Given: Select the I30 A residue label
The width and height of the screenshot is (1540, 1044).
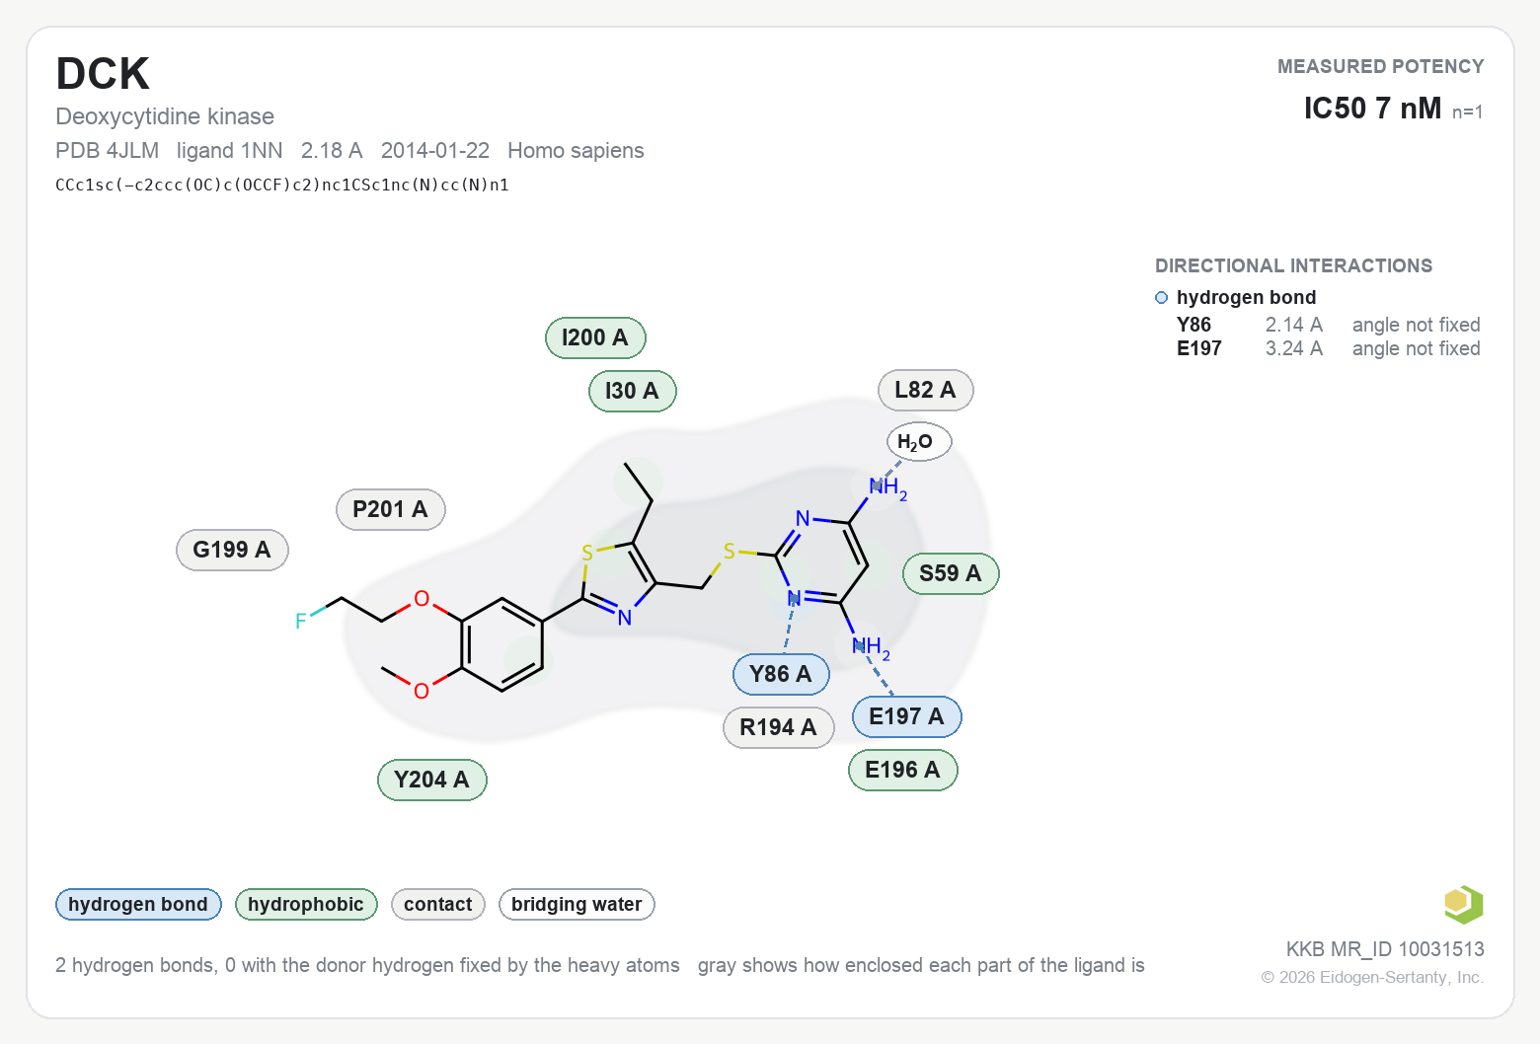Looking at the screenshot, I should [x=633, y=391].
